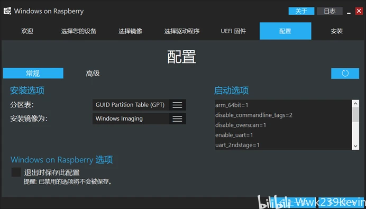Screen dimensions: 366x209
Task: Select the 常规 sub-tab
Action: (33, 74)
